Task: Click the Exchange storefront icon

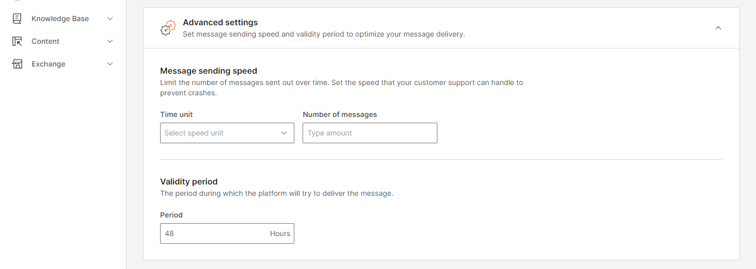Action: (x=17, y=64)
